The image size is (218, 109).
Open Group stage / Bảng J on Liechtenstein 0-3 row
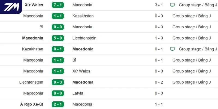click(192, 82)
